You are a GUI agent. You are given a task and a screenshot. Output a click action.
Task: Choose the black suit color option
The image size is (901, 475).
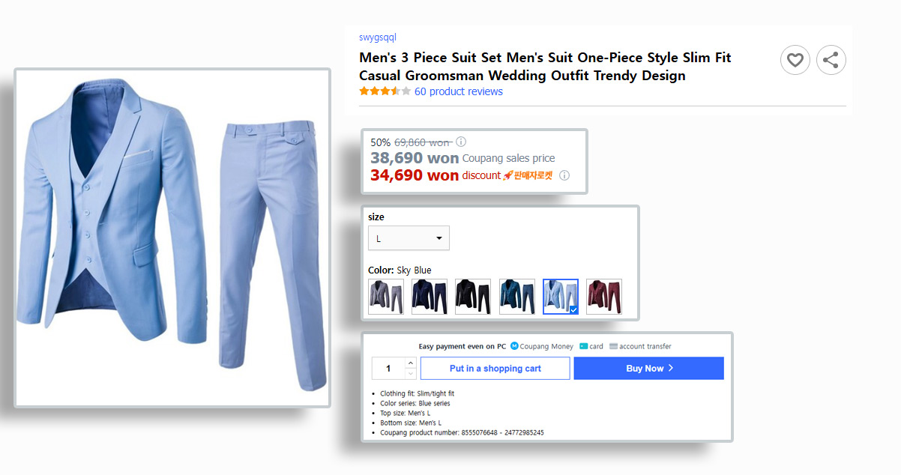(x=473, y=297)
